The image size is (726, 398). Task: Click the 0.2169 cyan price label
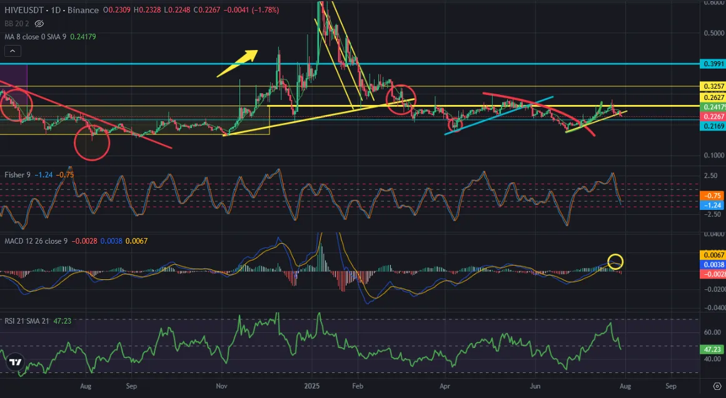[x=713, y=126]
